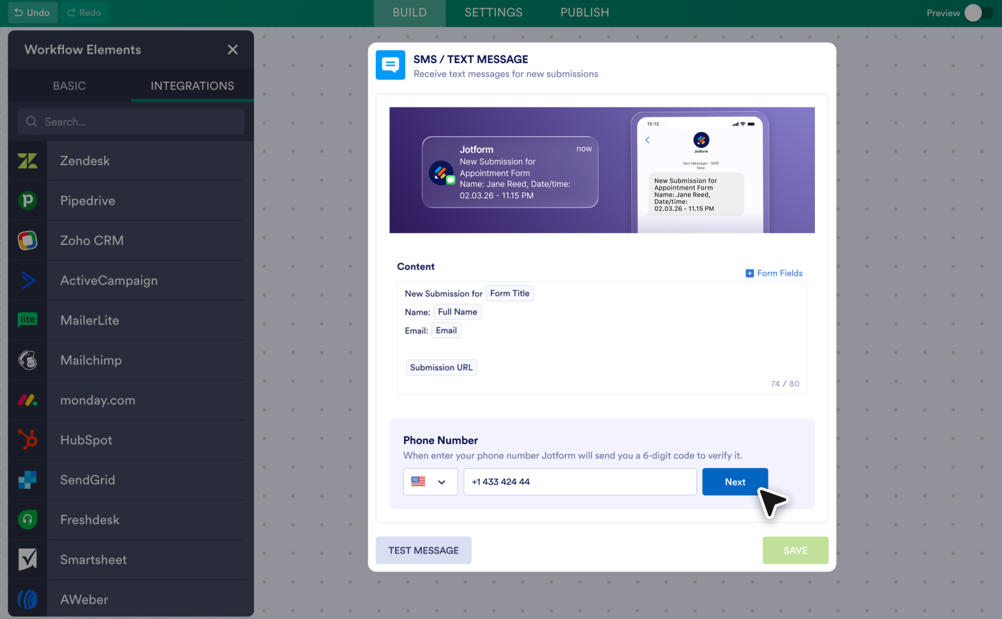The width and height of the screenshot is (1002, 619).
Task: Switch to the INTEGRATIONS tab
Action: point(192,86)
